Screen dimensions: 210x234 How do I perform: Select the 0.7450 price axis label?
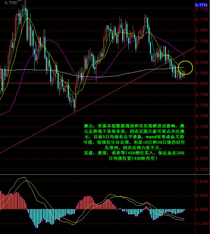tap(202, 73)
